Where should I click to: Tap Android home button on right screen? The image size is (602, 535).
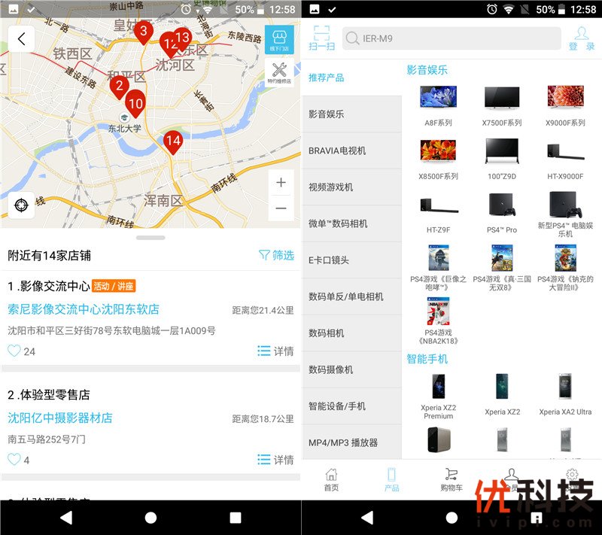(x=451, y=518)
